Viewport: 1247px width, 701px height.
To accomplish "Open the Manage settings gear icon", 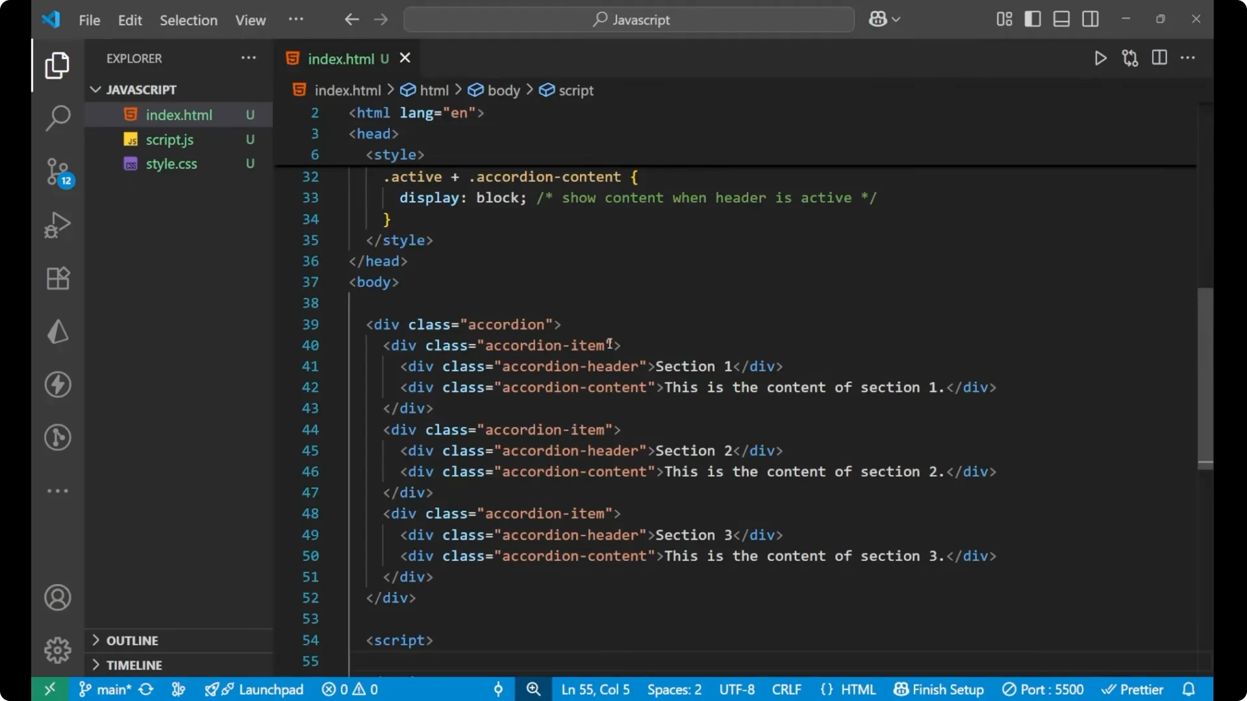I will tap(57, 650).
